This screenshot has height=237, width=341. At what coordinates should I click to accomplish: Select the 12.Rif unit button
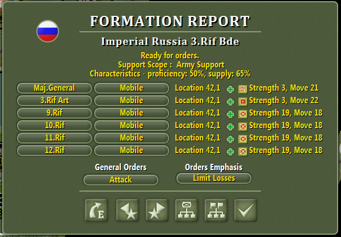click(x=54, y=150)
